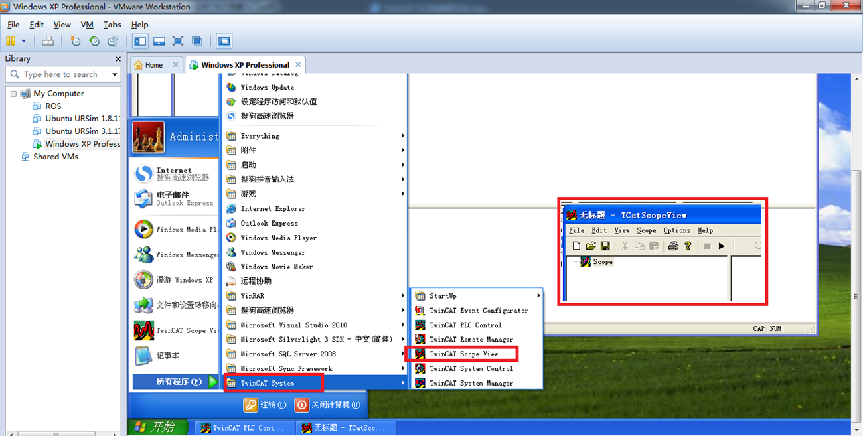
Task: Click the Paste clipboard icon in TCatScopeView
Action: [654, 246]
